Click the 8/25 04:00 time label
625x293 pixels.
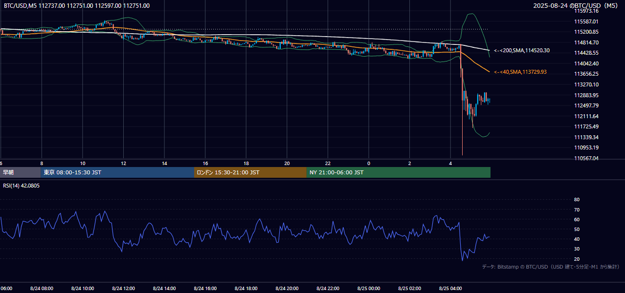click(450, 289)
